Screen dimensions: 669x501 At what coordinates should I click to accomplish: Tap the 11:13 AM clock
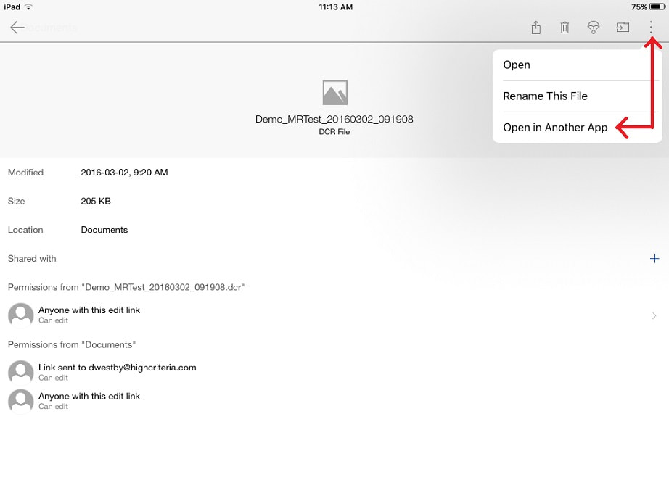[336, 7]
